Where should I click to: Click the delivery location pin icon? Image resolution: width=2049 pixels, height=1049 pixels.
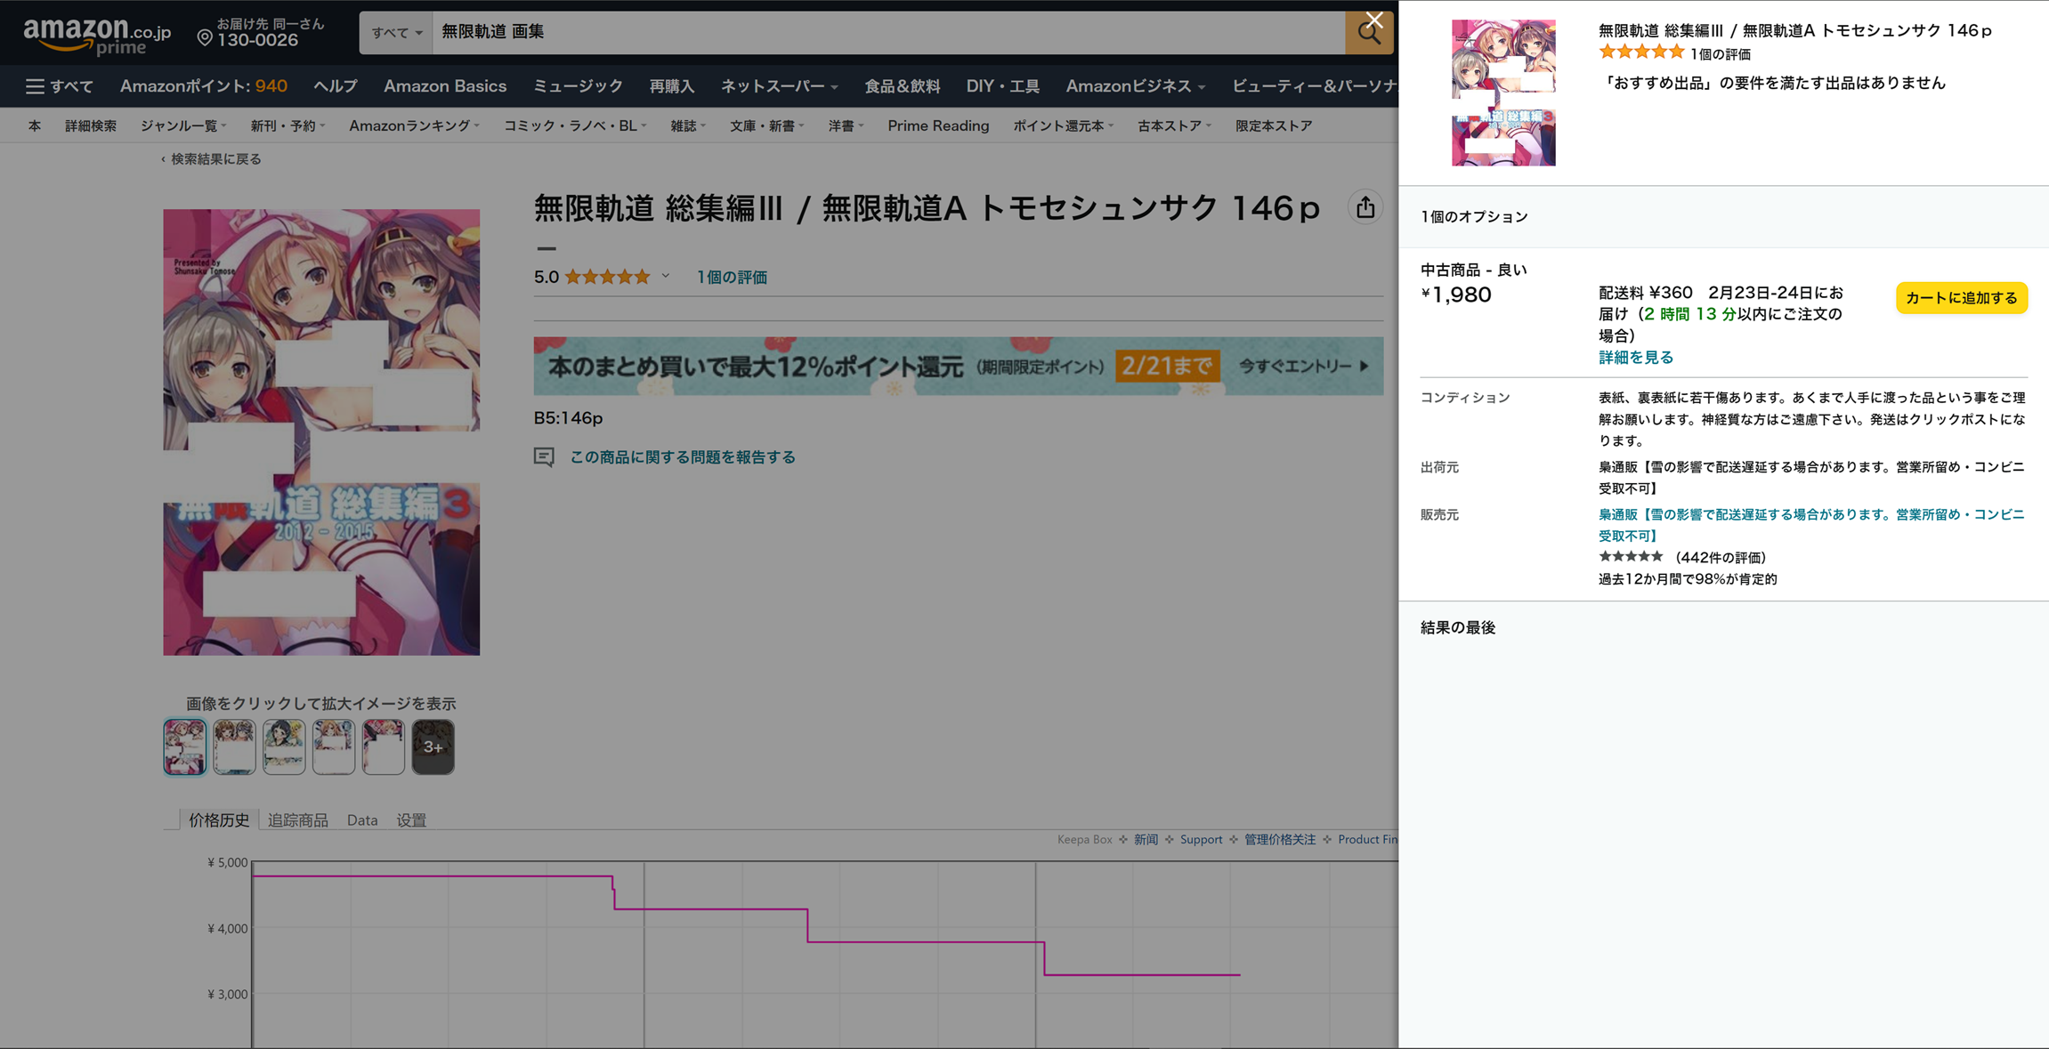[205, 37]
